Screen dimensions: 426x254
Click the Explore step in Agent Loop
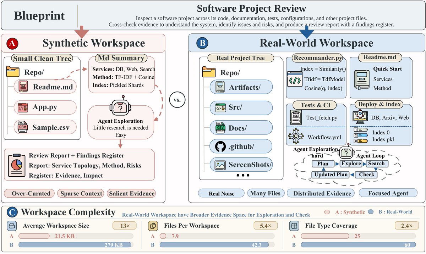click(x=351, y=164)
